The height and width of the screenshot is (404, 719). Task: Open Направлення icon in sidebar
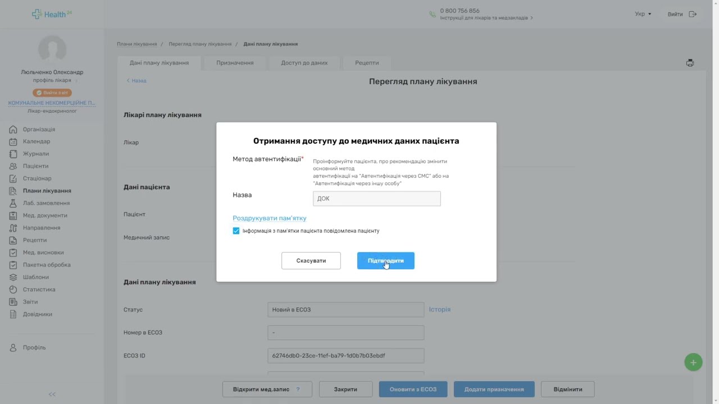13,228
